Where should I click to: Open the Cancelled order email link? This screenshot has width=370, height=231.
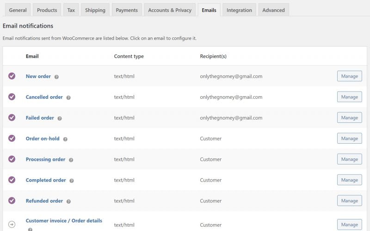coord(44,97)
